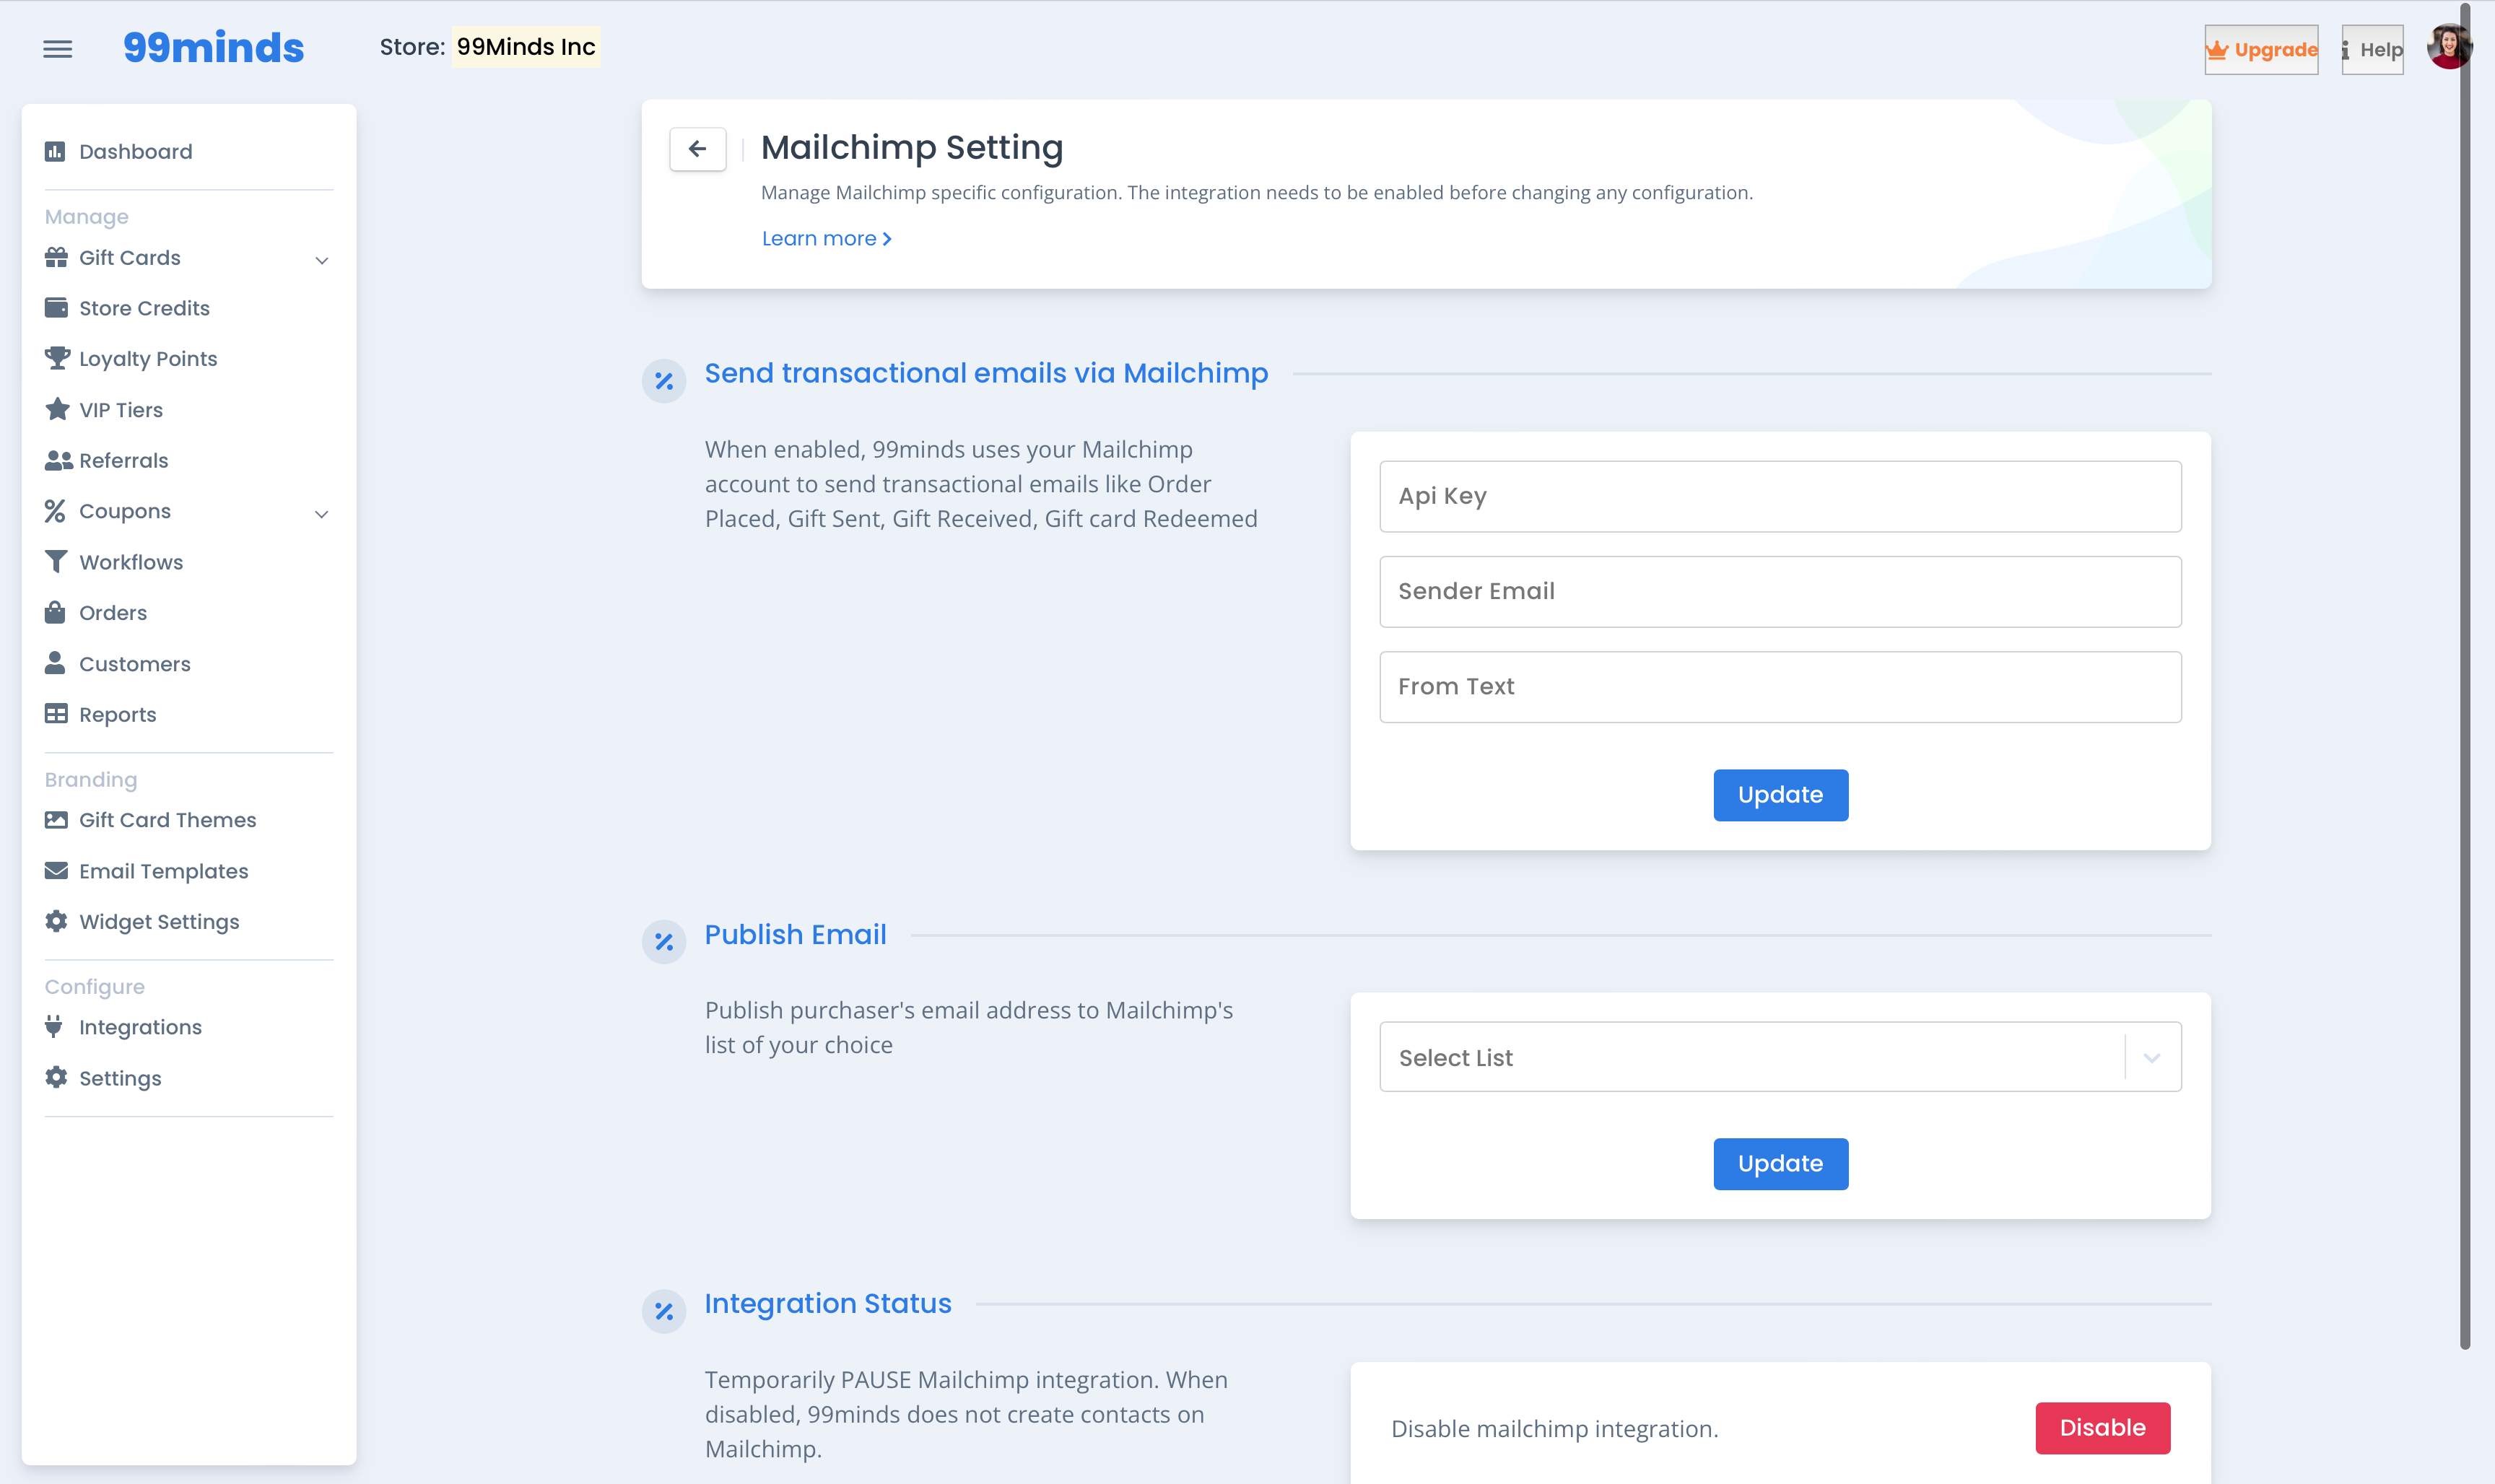Expand the Coupons submenu chevron
This screenshot has height=1484, width=2495.
(x=321, y=514)
